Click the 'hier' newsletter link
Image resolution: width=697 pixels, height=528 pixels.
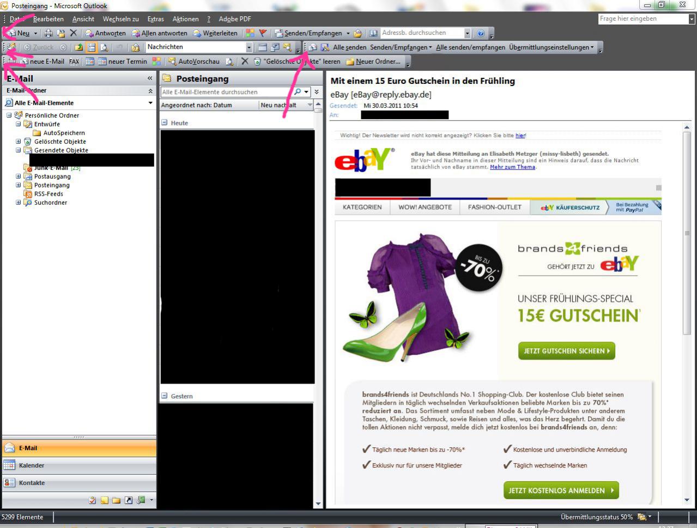[x=520, y=136]
